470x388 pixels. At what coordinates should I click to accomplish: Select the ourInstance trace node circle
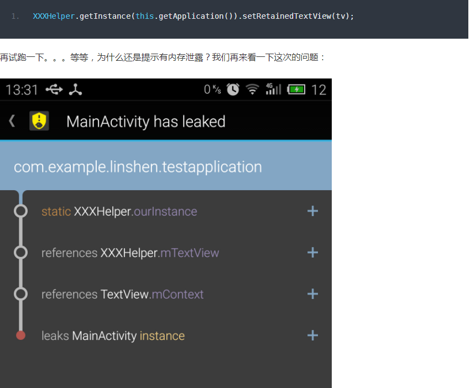tap(20, 211)
